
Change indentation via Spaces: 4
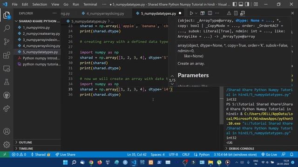tap(157, 154)
